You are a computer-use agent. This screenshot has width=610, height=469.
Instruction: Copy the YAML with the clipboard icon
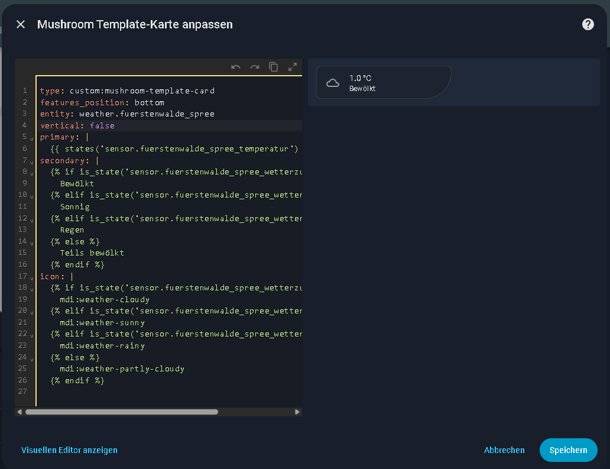pos(274,67)
